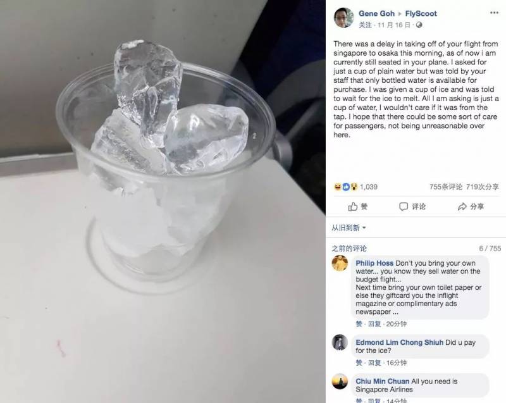Open the 755条评论 comments count
This screenshot has width=506, height=403.
tap(446, 187)
